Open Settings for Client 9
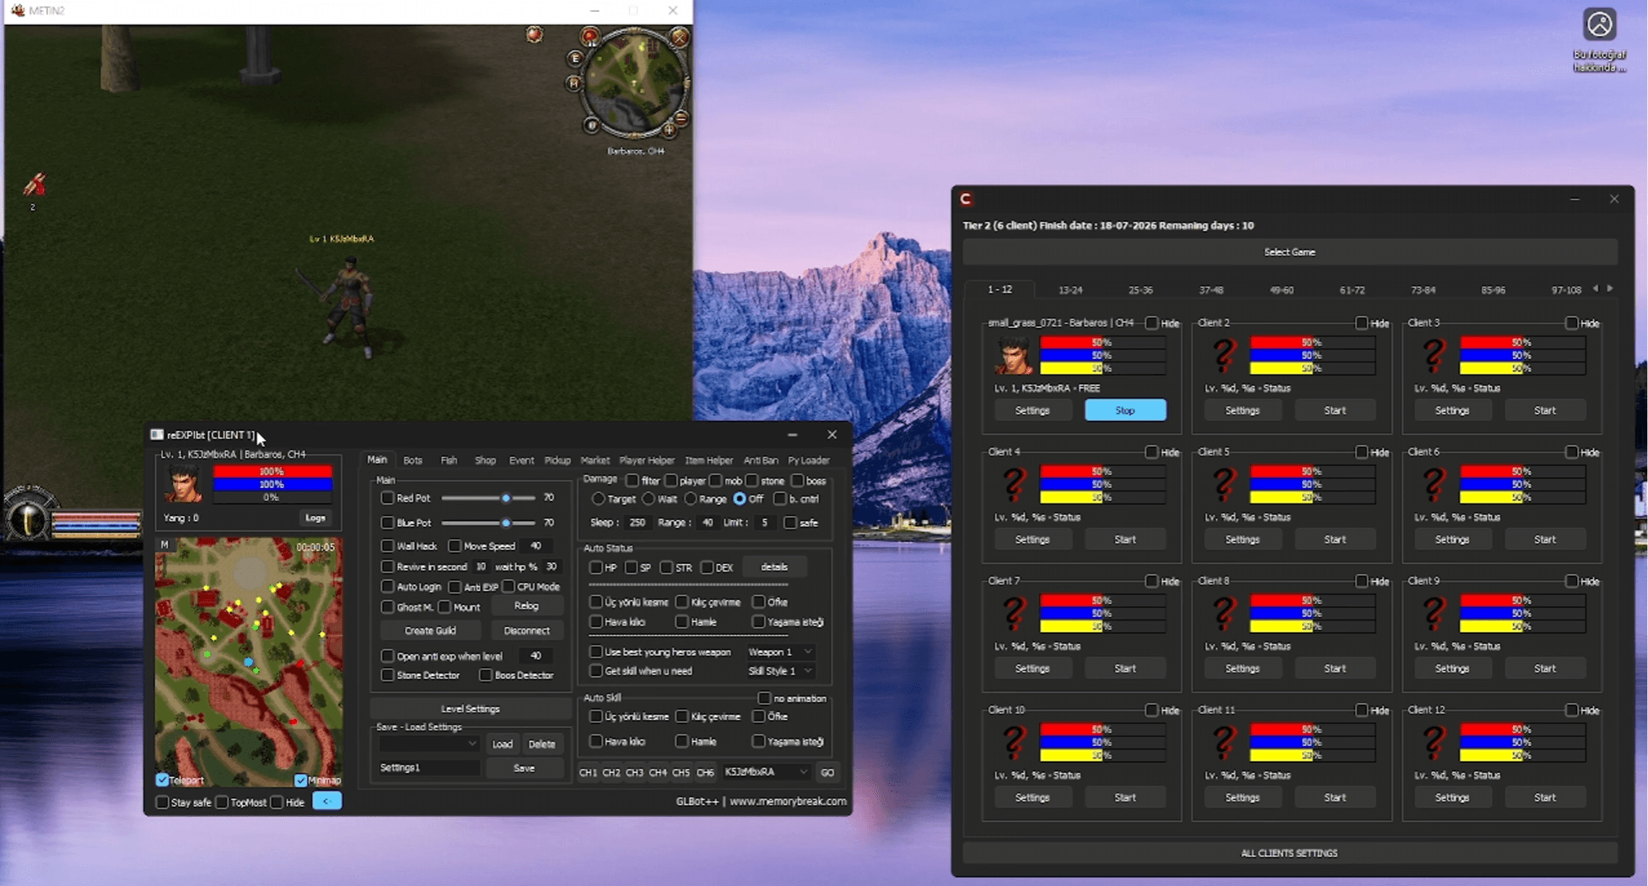1648x886 pixels. (1451, 669)
